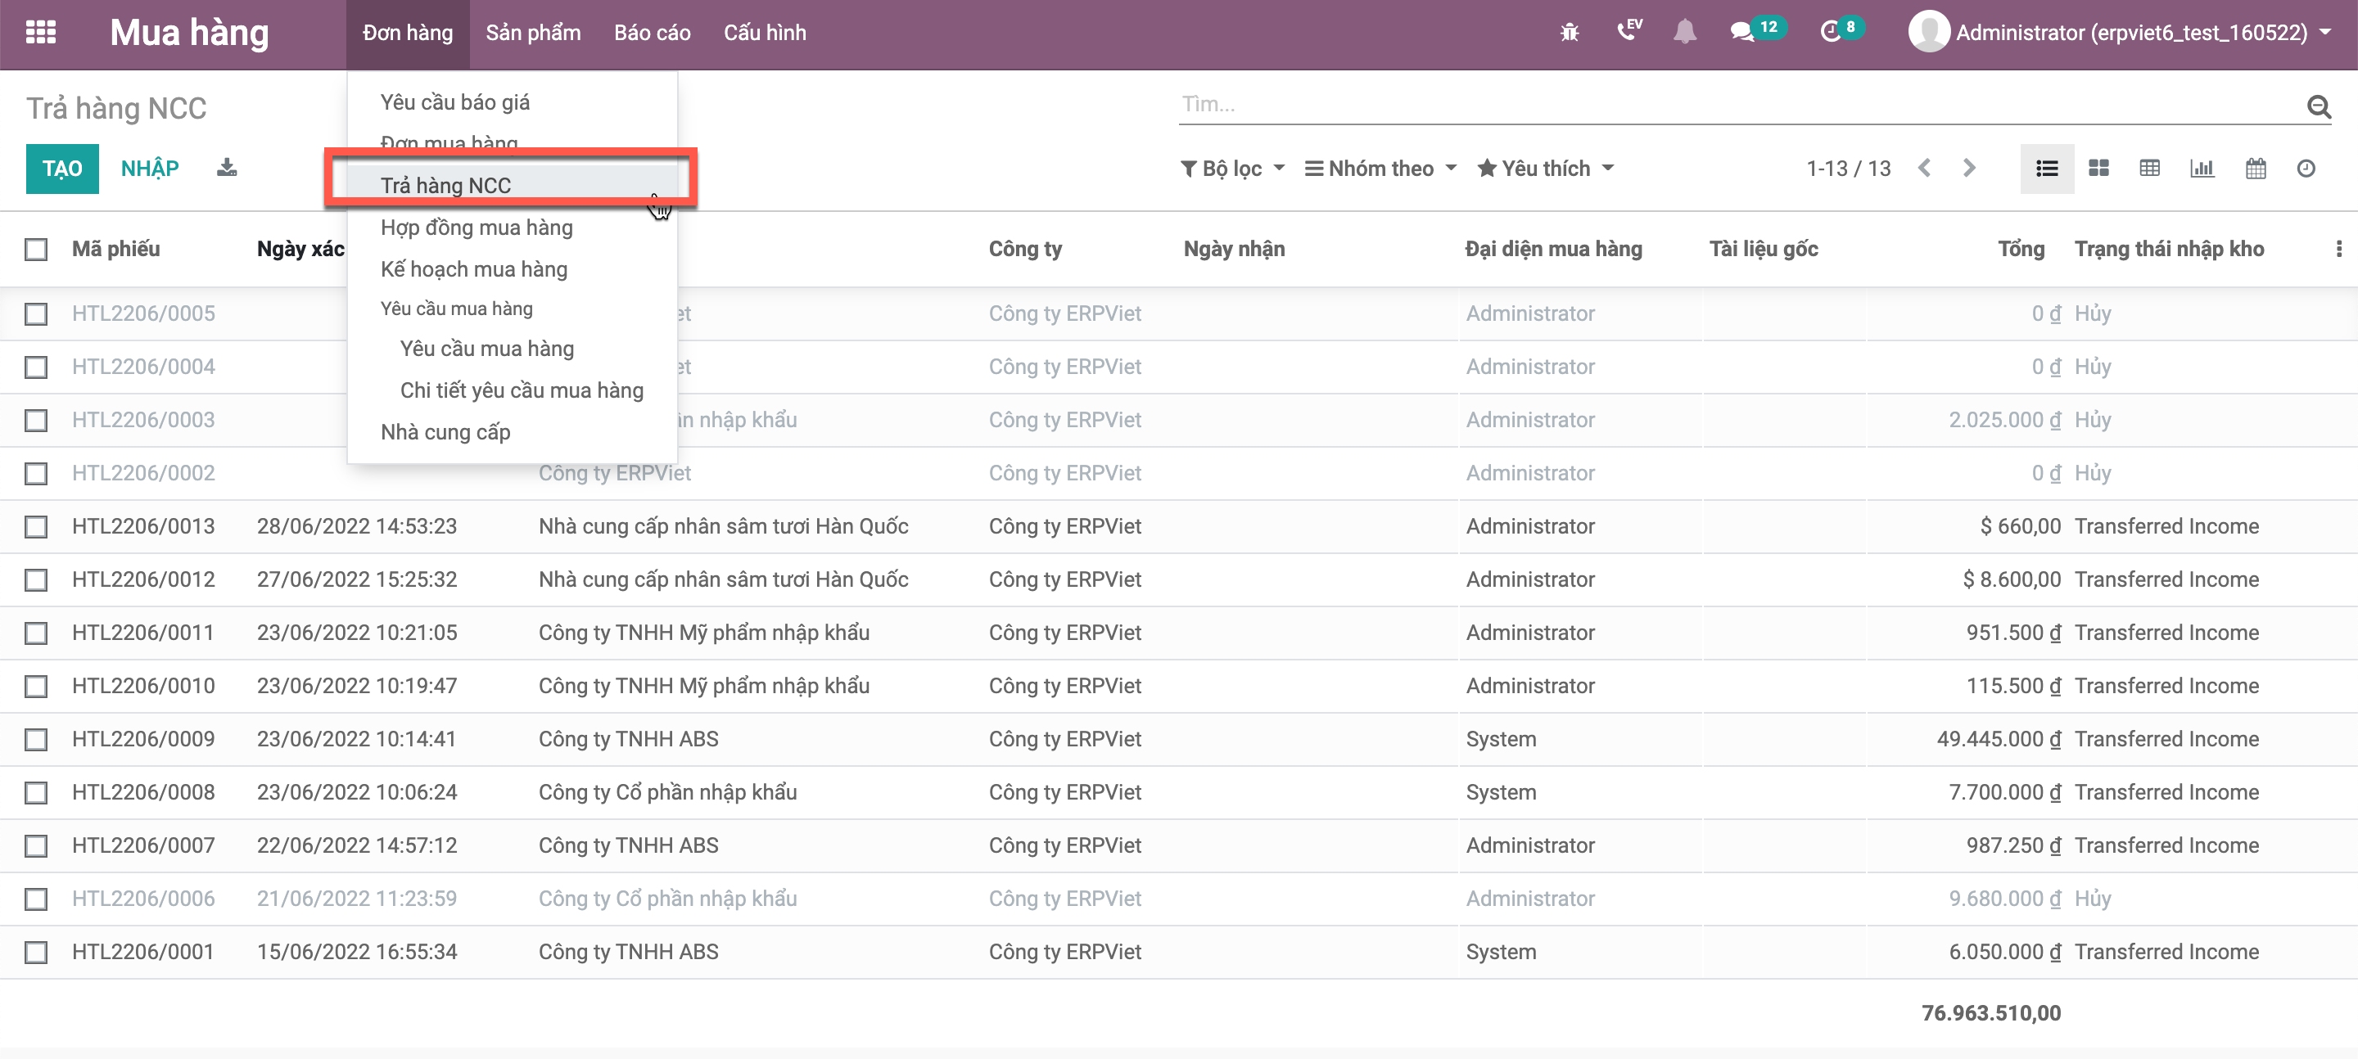Click the TẠO button

tap(62, 169)
